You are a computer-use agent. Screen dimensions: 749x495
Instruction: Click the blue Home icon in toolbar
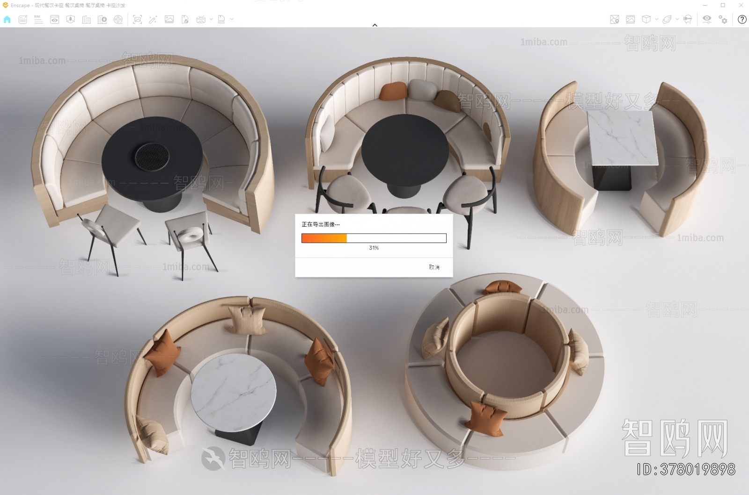click(7, 19)
